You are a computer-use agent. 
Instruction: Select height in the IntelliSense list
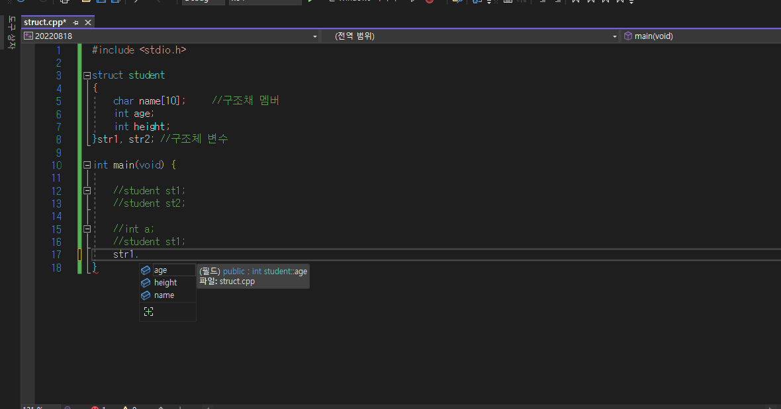pyautogui.click(x=167, y=283)
